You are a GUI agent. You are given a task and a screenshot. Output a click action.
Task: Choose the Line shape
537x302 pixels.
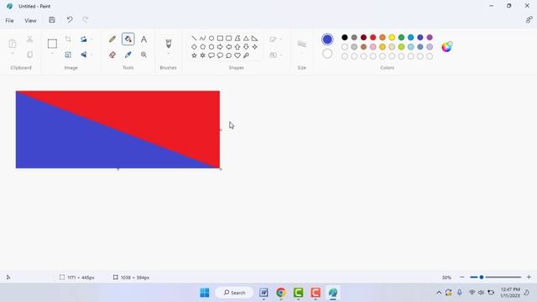click(x=194, y=38)
